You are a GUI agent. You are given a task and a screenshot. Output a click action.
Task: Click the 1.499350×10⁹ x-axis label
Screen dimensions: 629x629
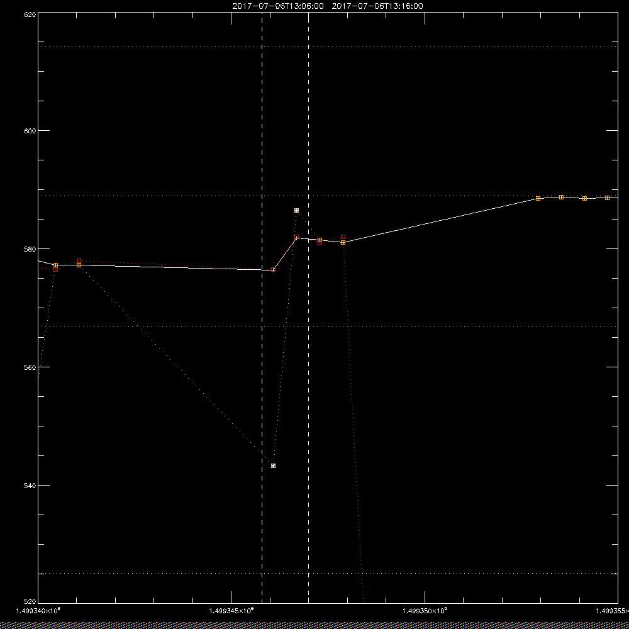425,611
